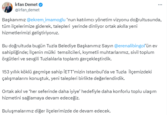Follow the @erenalibingol mention link
Image resolution: width=167 pixels, height=115 pixels.
pyautogui.click(x=129, y=46)
